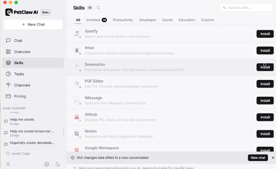Install the Summarize skill

[x=265, y=67]
